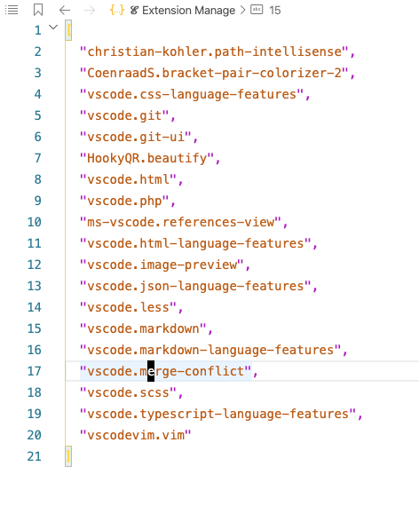Collapse the array at line 1
The height and width of the screenshot is (506, 419).
(53, 28)
